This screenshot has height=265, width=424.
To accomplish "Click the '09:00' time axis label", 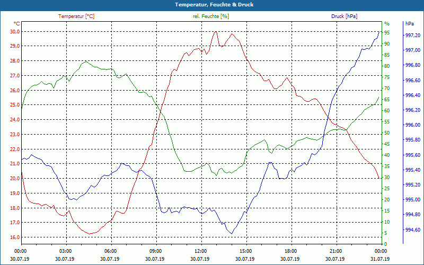I will 155,251.
